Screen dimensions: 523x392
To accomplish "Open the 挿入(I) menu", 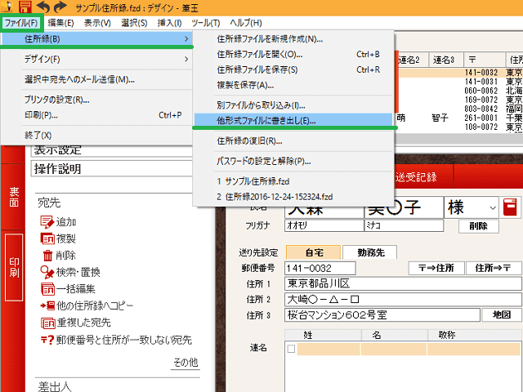I will [169, 23].
